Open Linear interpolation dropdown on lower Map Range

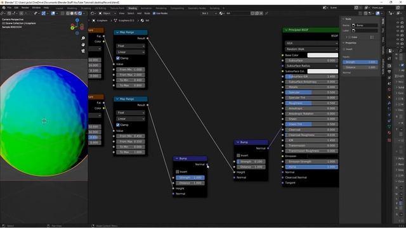(x=131, y=118)
